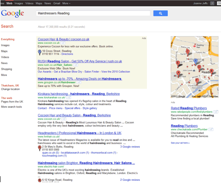This screenshot has height=183, width=221.
Task: Select Everything in the left sidebar
Action: (8, 39)
